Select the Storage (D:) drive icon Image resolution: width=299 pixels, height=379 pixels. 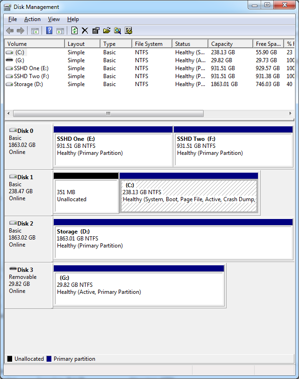pyautogui.click(x=9, y=84)
